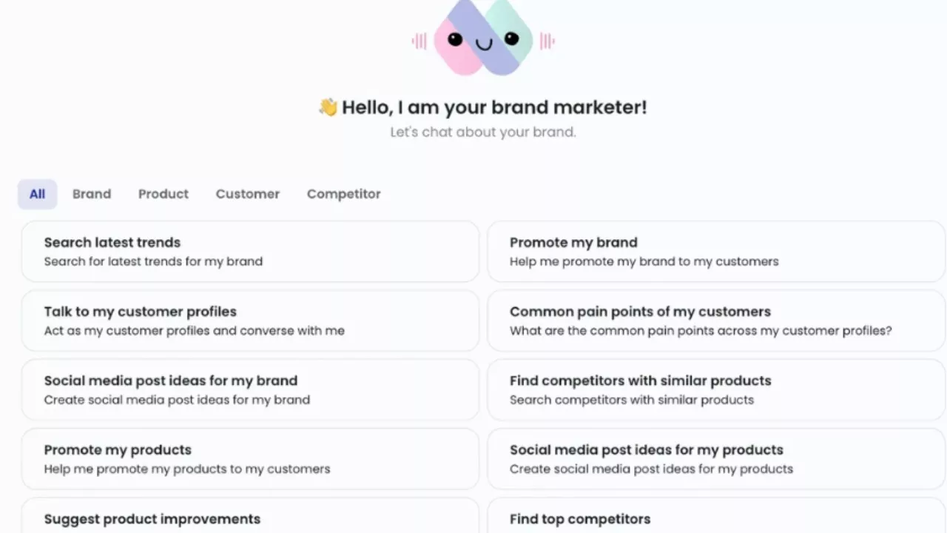Choose the Promote my products prompt
Viewport: 947px width, 533px height.
[250, 459]
